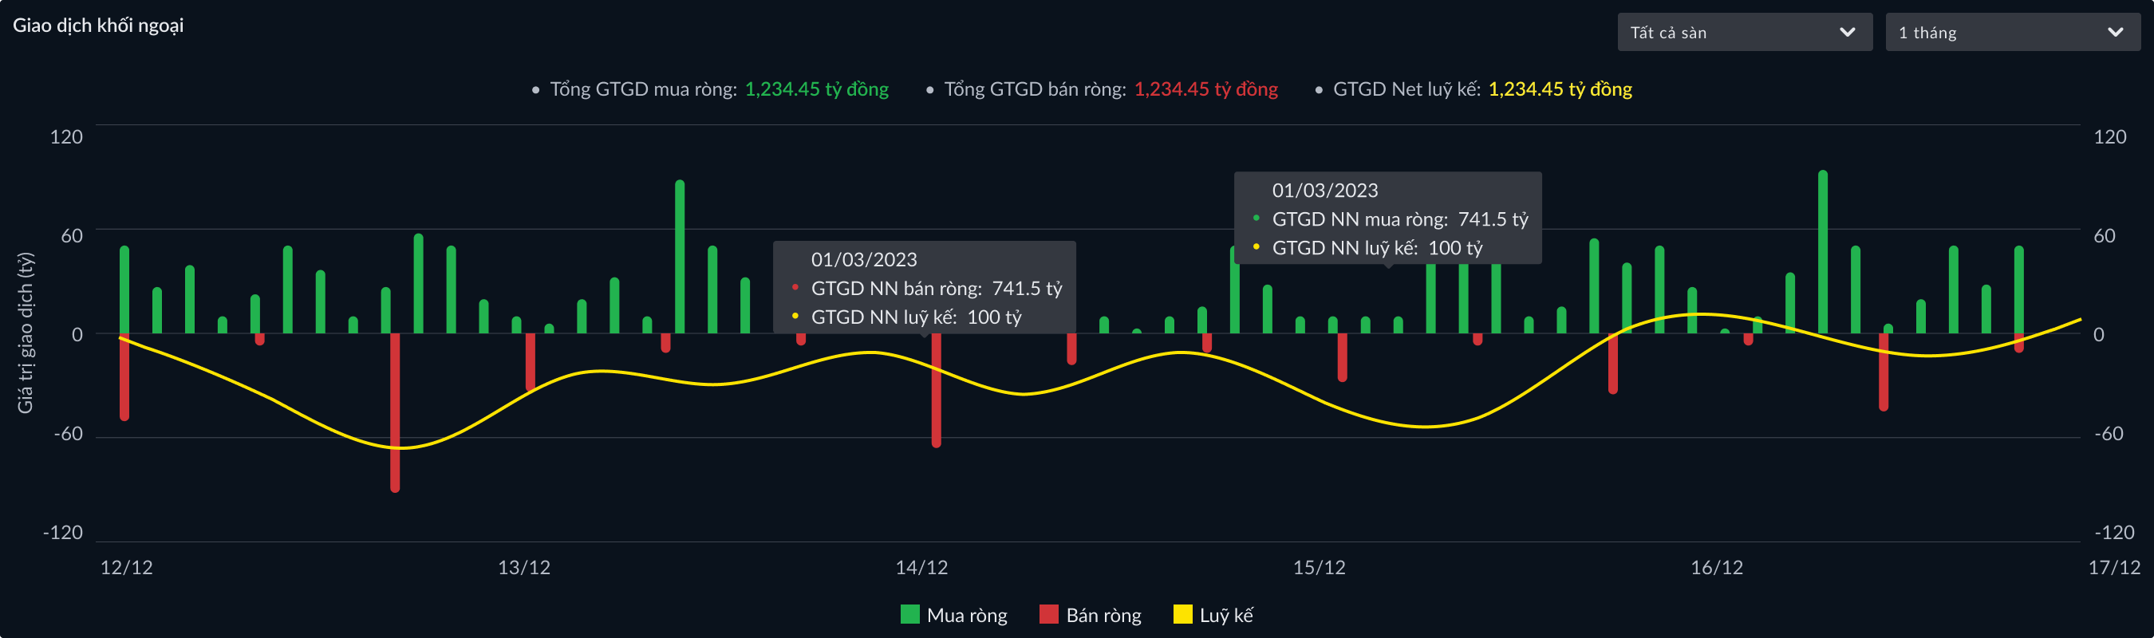Click the tallest green bar near 16/12
Screen dimensions: 2154x638
point(1822,251)
